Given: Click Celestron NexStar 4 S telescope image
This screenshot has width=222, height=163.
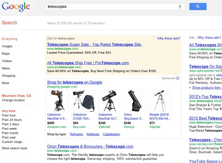Looking at the screenshot, I should pyautogui.click(x=58, y=101).
